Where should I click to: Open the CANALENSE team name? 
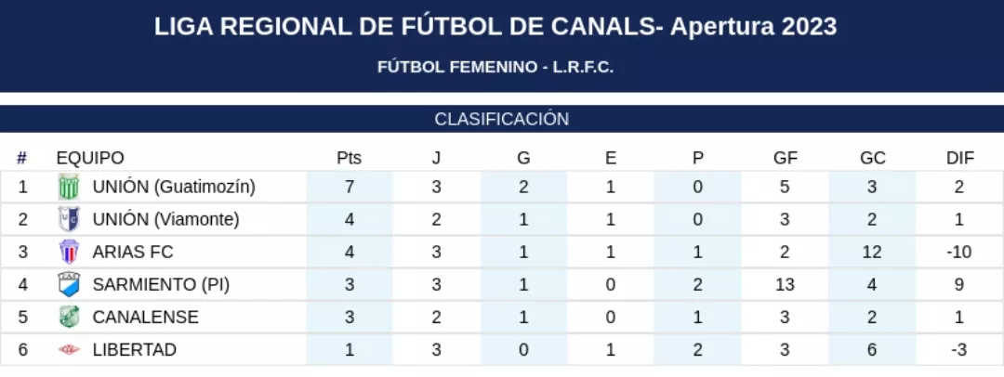click(145, 318)
